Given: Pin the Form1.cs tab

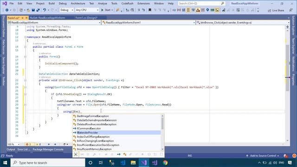Looking at the screenshot, I should pos(23,18).
